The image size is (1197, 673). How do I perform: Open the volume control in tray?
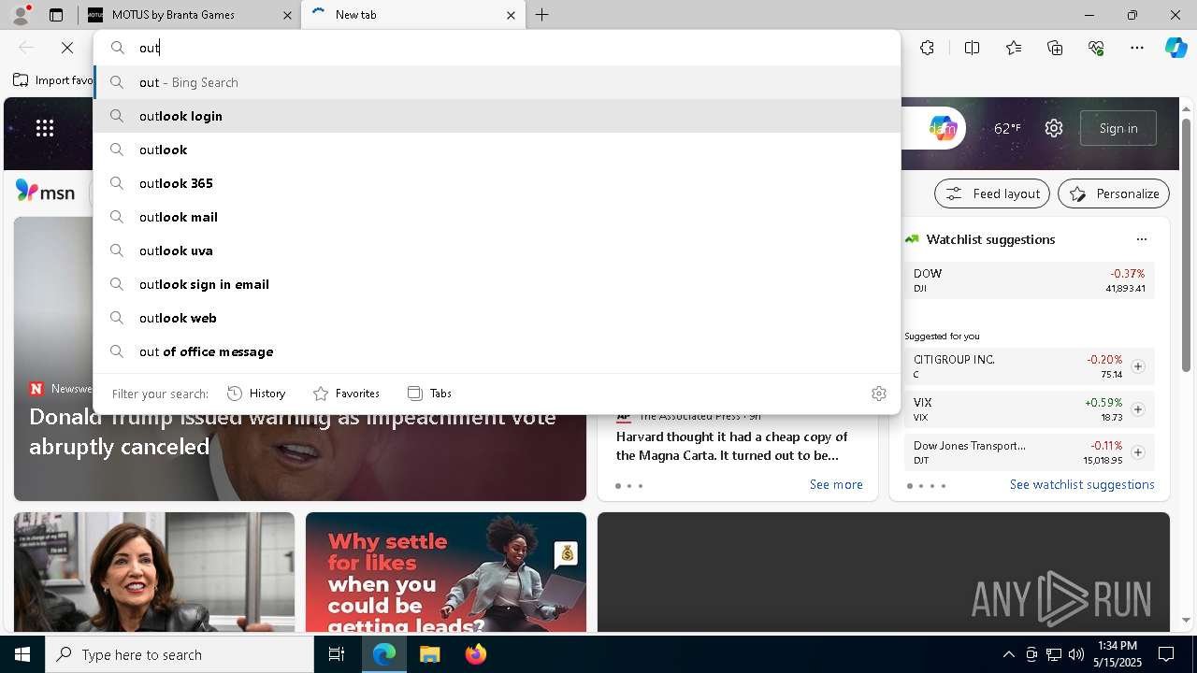point(1075,654)
